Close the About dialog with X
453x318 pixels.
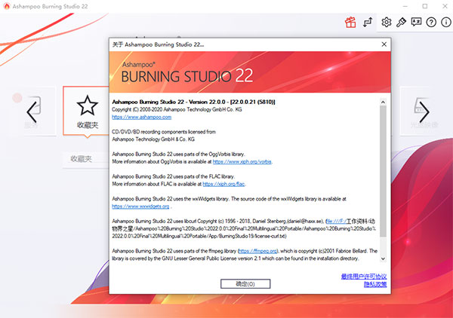[x=384, y=44]
